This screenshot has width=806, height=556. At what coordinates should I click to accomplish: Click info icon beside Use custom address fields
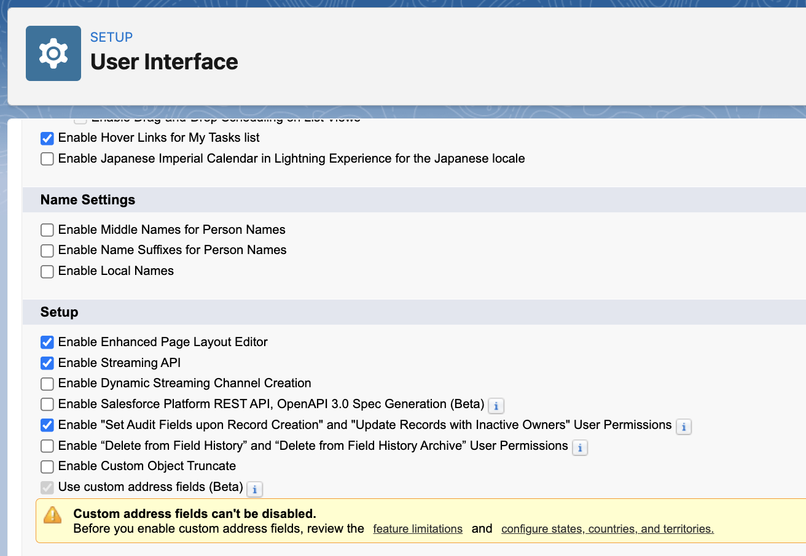tap(254, 489)
